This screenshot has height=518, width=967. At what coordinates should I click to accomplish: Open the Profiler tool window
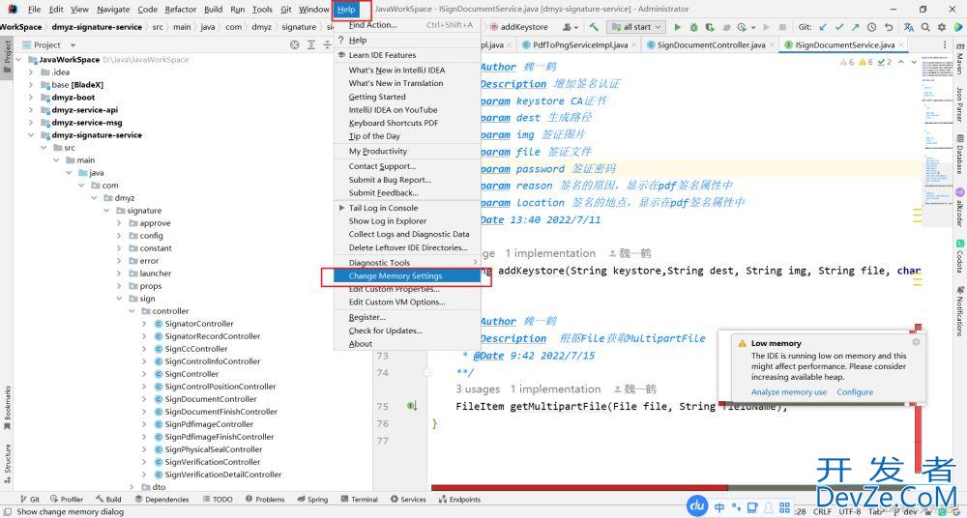67,500
